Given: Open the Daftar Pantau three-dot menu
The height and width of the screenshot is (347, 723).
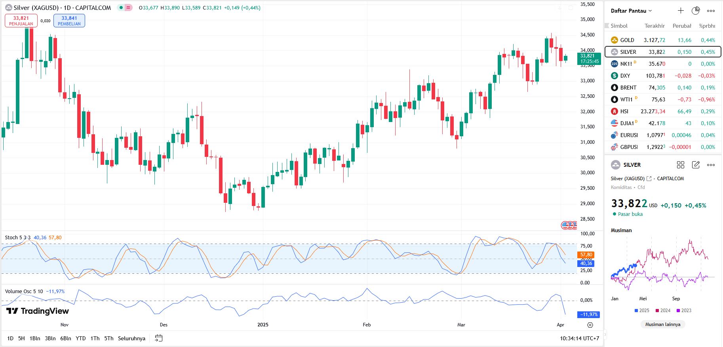Looking at the screenshot, I should (x=711, y=11).
